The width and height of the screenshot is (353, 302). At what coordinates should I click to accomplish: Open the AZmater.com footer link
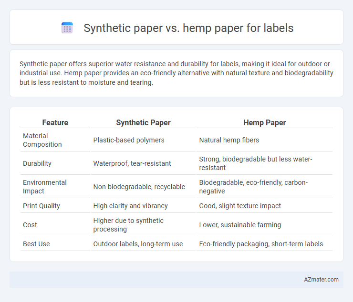point(321,279)
